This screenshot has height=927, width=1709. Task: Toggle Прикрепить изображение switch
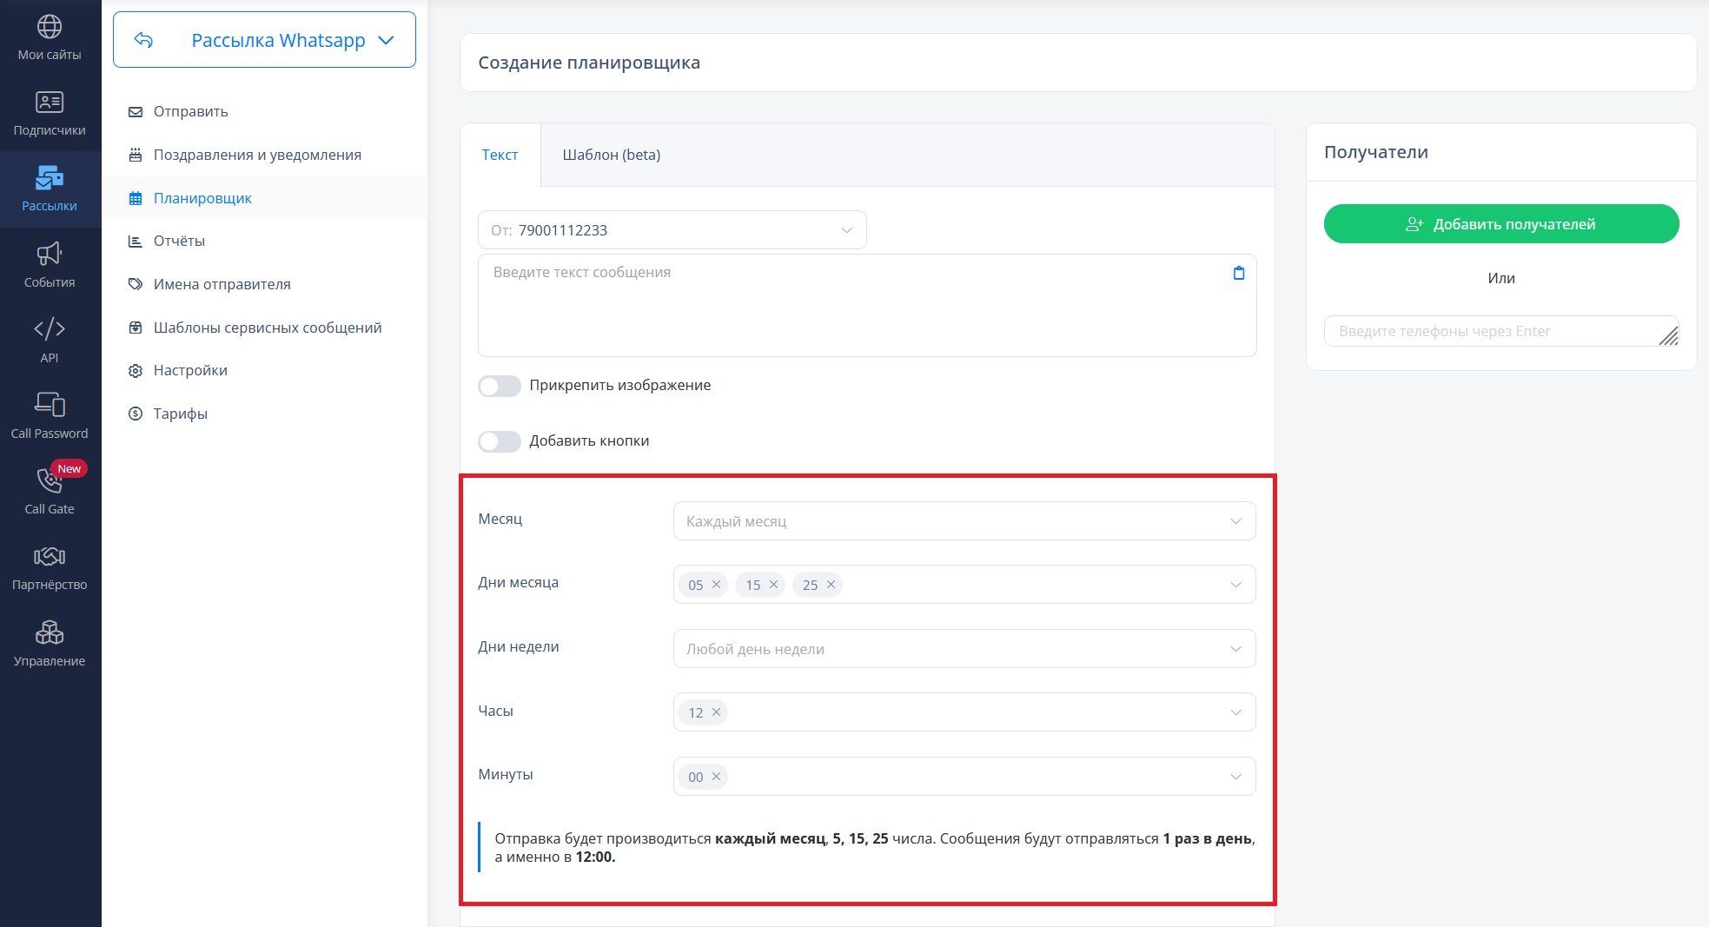(500, 386)
